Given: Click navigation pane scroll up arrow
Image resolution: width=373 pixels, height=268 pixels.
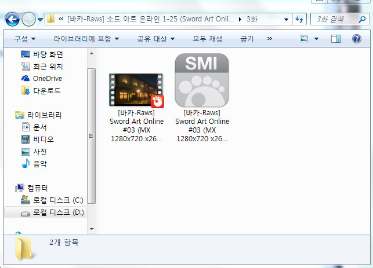Looking at the screenshot, I should point(92,53).
